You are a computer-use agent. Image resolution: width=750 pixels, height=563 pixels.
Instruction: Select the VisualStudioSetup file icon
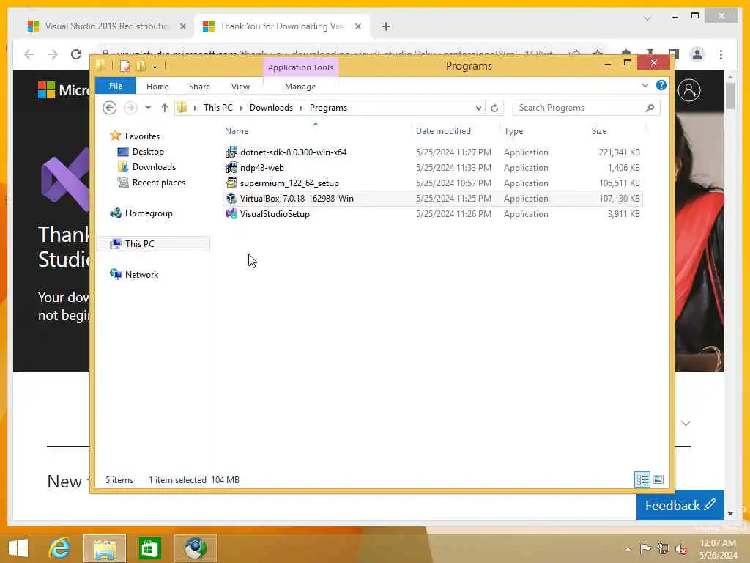231,213
